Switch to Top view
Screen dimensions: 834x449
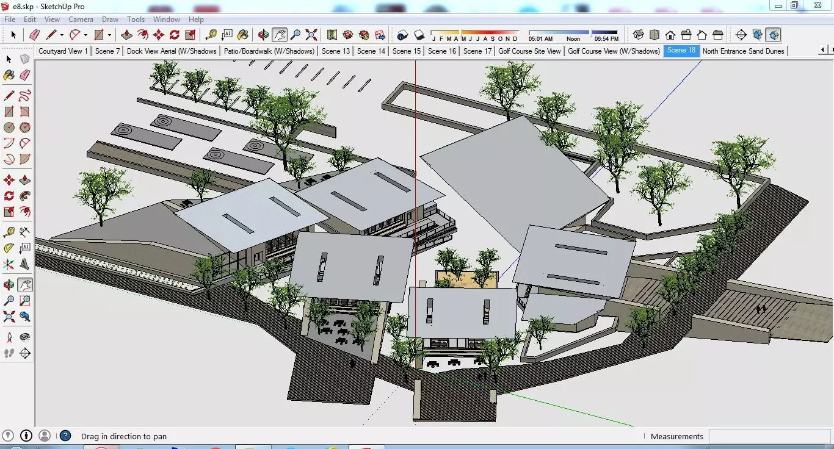coord(655,35)
